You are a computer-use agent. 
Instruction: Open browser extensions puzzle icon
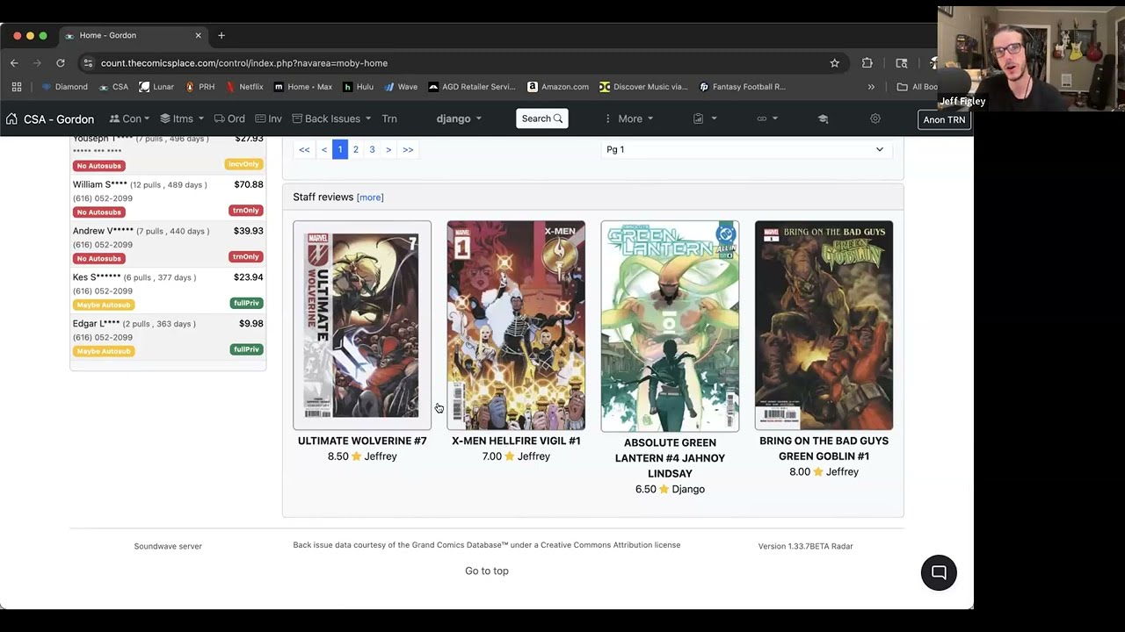(867, 63)
